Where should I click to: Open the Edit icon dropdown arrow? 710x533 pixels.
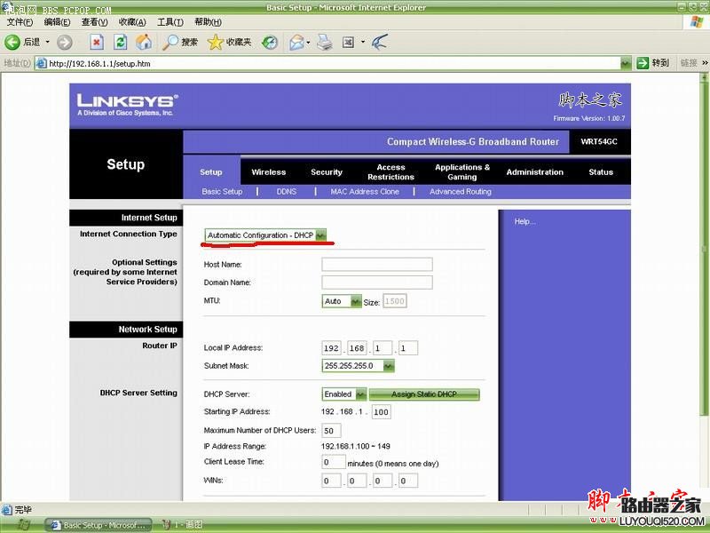point(363,42)
